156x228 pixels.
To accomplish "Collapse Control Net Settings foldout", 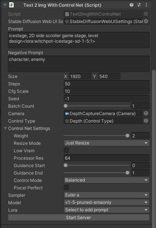I will 5,128.
